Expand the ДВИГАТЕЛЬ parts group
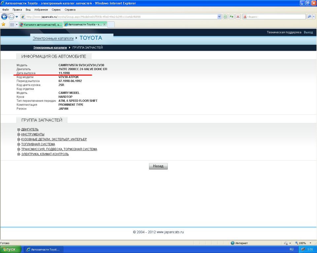Screen dimensions: 317x253 18,129
